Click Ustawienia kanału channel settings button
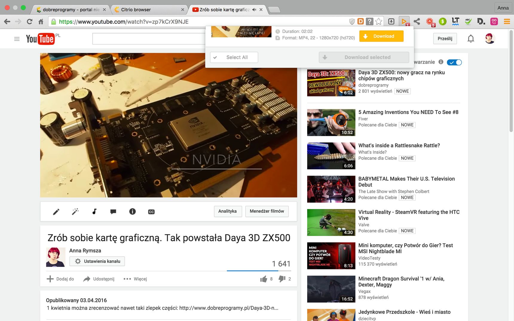This screenshot has height=321, width=514. coord(97,261)
